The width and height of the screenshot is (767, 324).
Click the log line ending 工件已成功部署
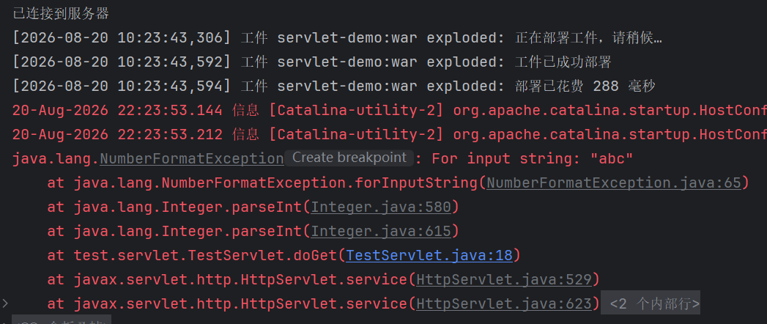(312, 62)
